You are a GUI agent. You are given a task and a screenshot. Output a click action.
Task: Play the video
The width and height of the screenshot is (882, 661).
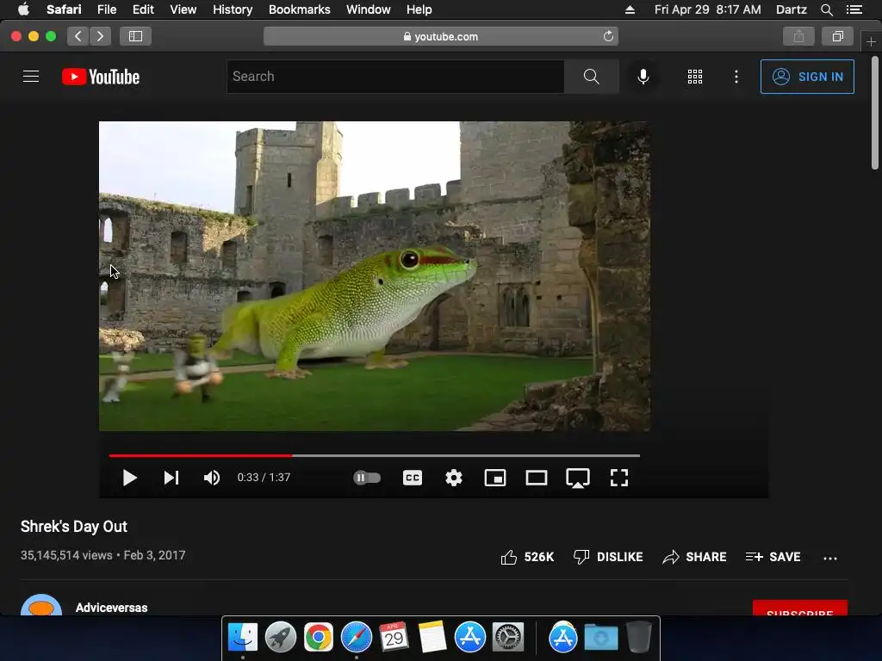pos(129,478)
